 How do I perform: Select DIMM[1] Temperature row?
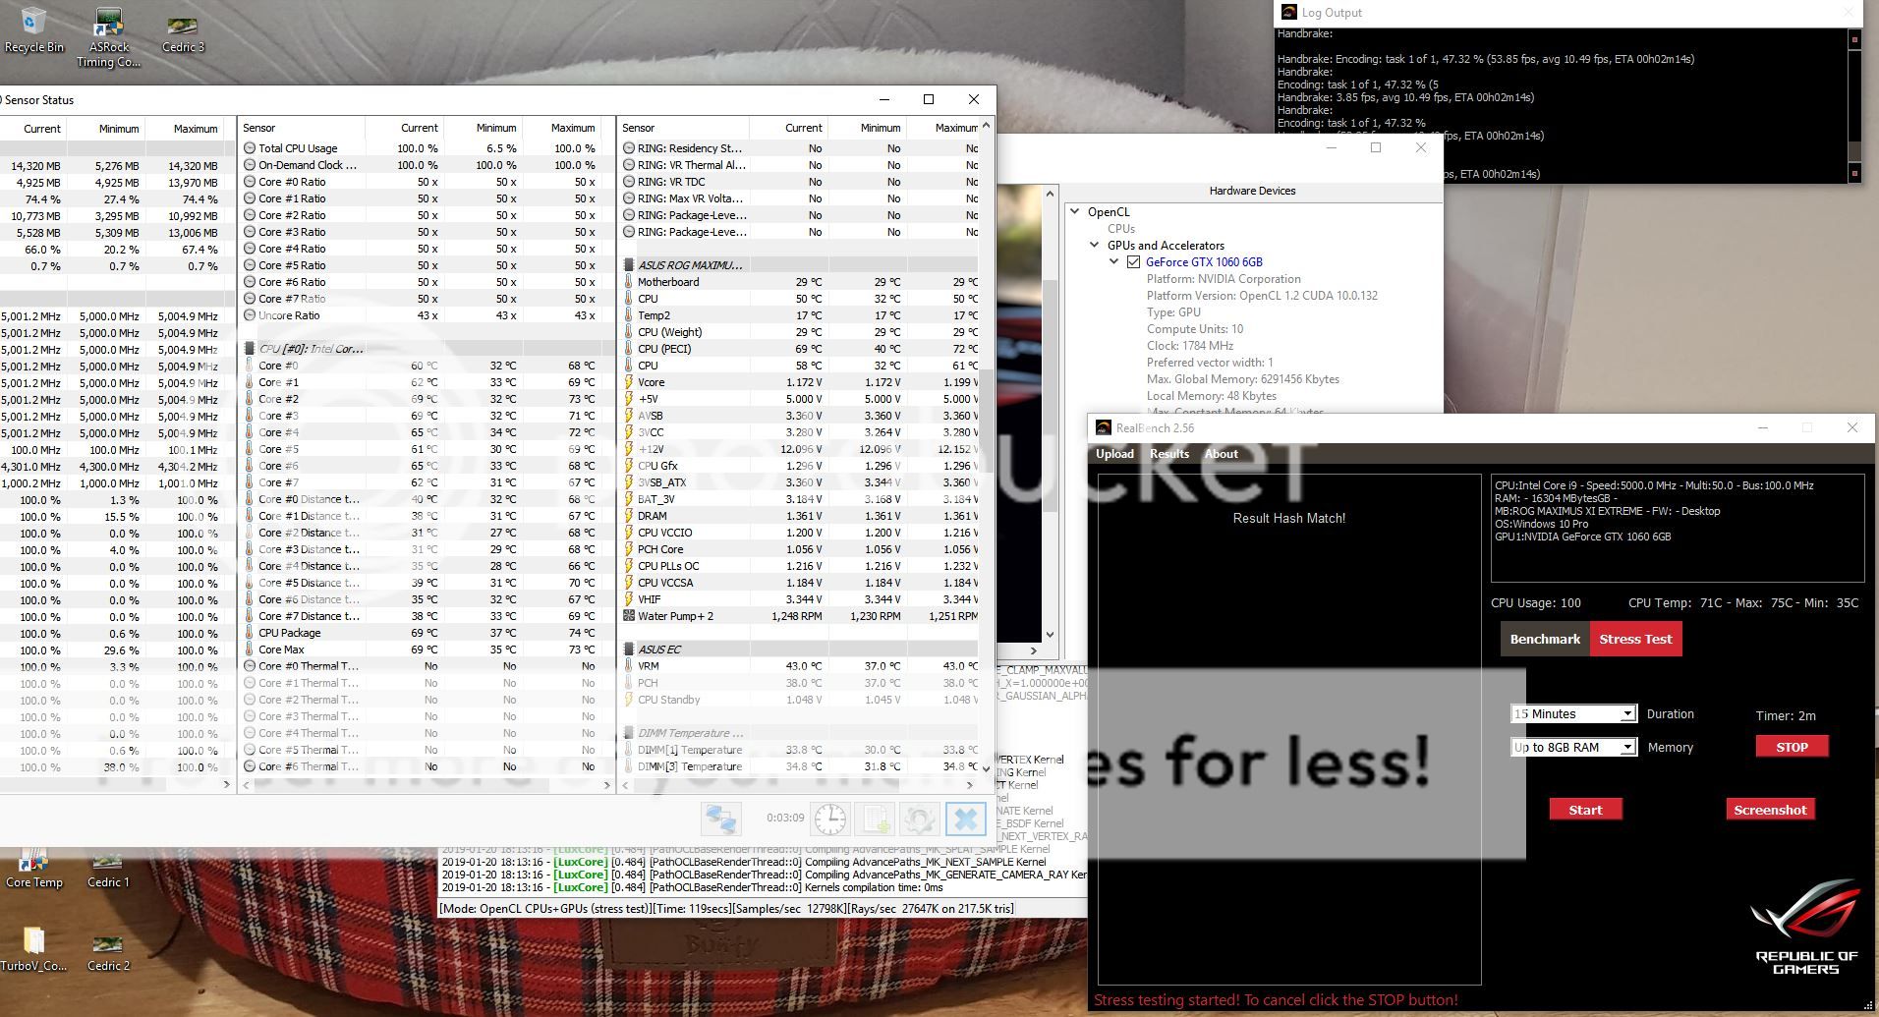click(x=800, y=750)
